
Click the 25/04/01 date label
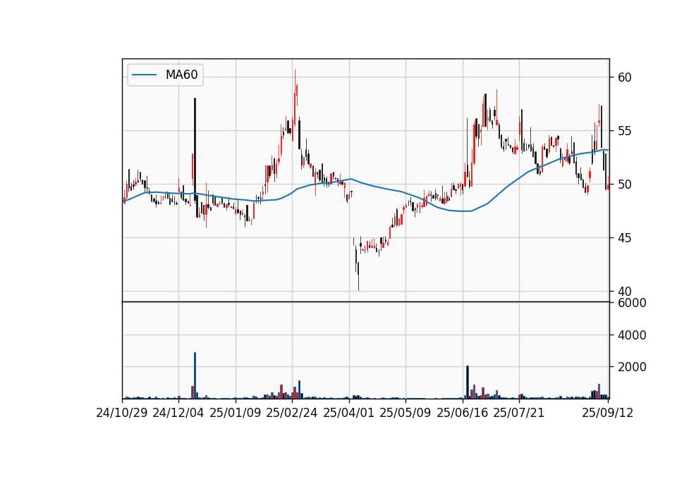349,413
